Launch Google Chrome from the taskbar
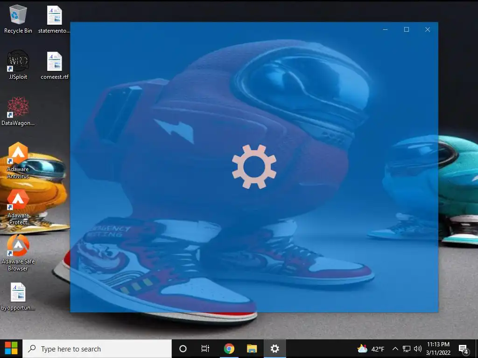 click(229, 349)
